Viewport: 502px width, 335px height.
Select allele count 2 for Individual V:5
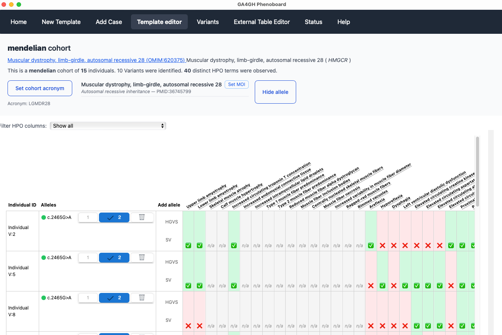(114, 257)
